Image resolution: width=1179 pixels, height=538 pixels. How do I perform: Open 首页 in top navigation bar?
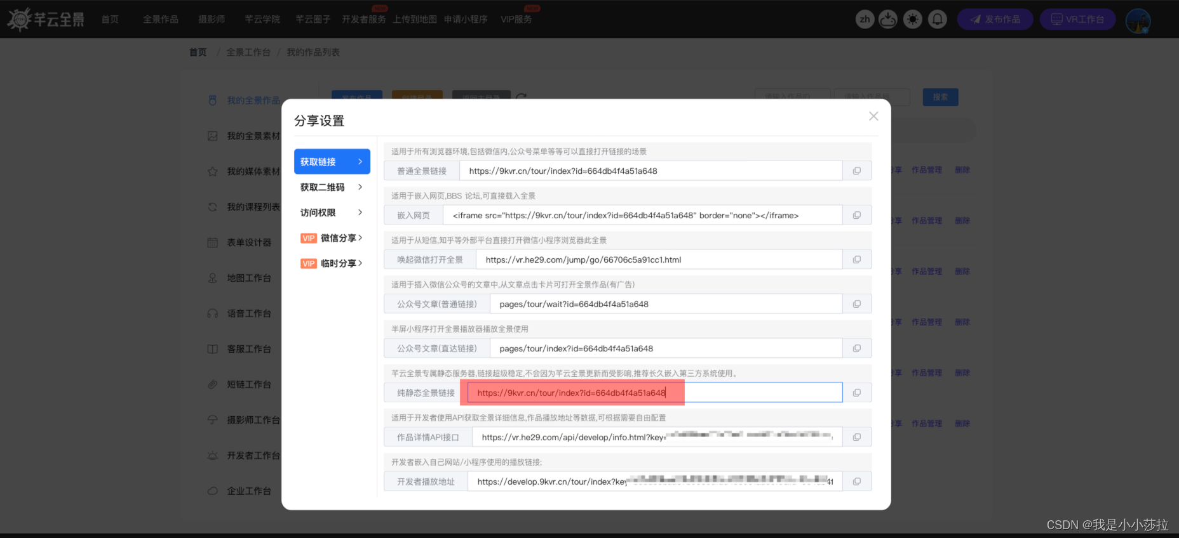pyautogui.click(x=110, y=19)
